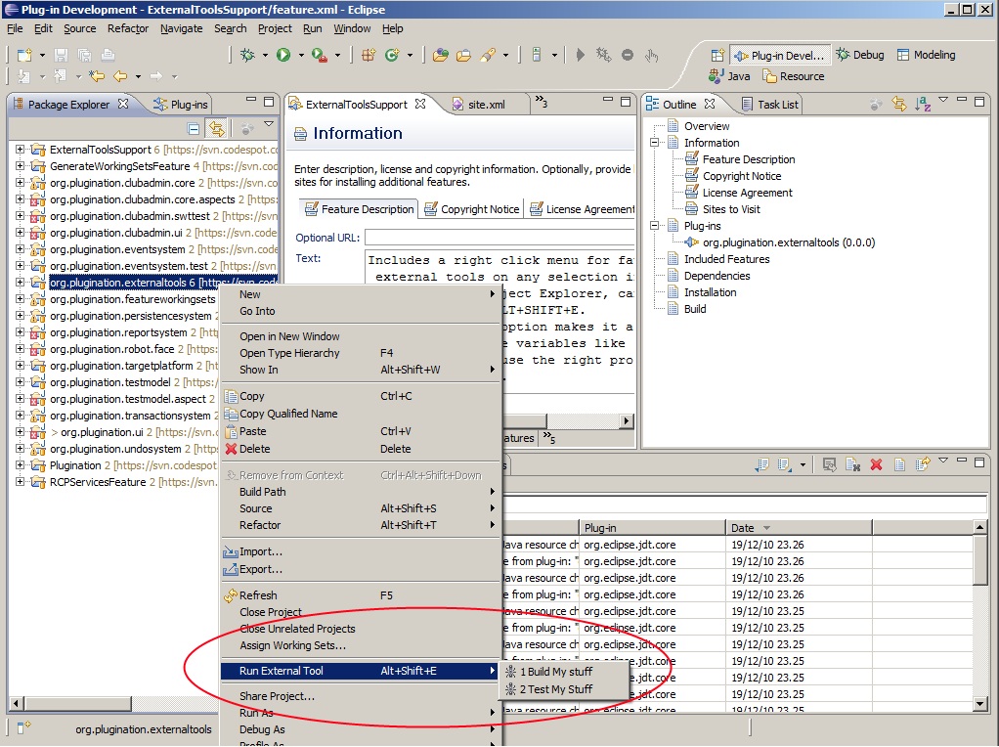Switch to the Task List tab

click(769, 105)
